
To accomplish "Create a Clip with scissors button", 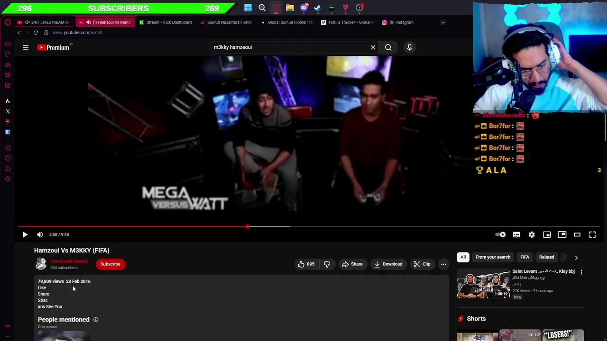I will pyautogui.click(x=422, y=264).
